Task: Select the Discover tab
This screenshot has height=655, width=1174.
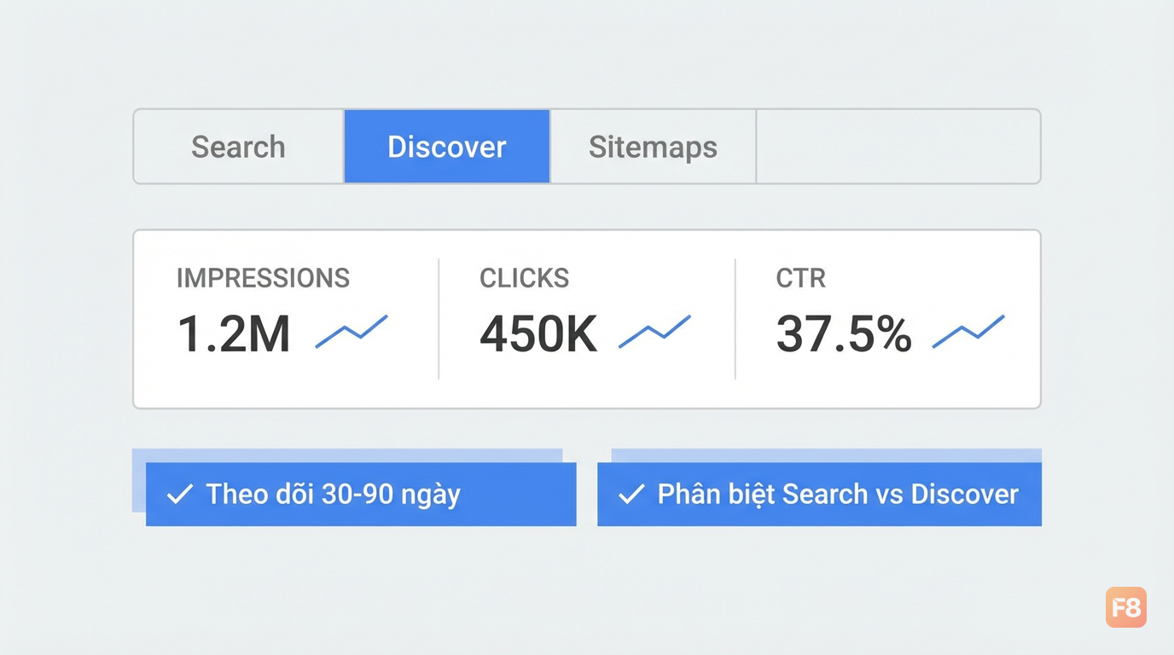Action: [447, 147]
